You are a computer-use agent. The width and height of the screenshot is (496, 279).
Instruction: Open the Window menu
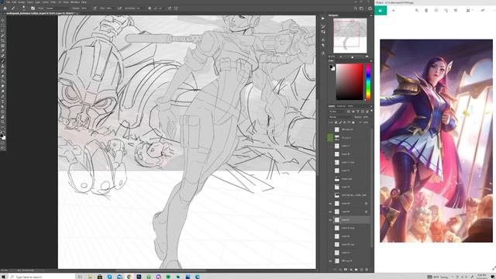[75, 2]
